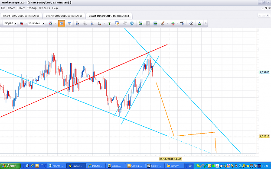The width and height of the screenshot is (271, 169).
Task: Click the vertical line tool icon
Action: click(148, 23)
